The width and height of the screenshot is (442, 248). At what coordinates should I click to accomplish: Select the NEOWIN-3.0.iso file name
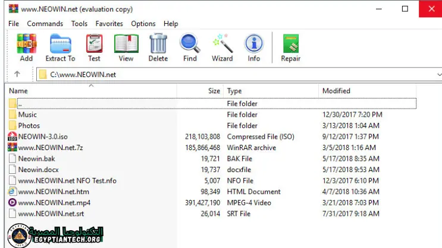click(x=43, y=136)
